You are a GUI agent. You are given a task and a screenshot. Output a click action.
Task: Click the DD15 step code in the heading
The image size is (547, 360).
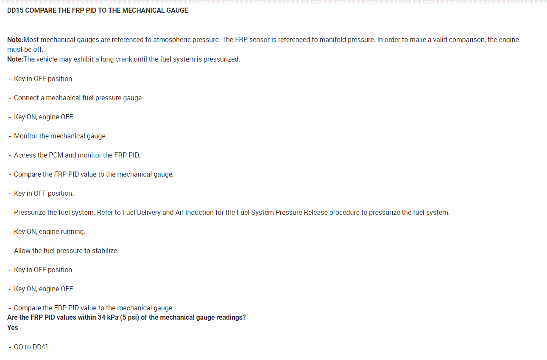(15, 10)
